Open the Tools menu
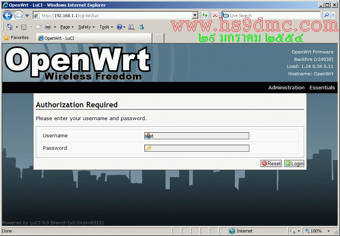 point(106,27)
